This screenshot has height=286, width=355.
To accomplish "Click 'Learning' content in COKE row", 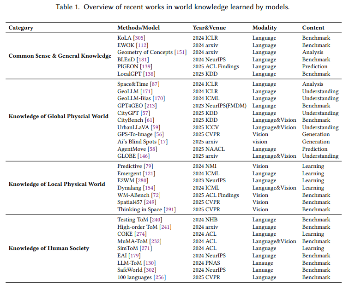I will coord(313,234).
